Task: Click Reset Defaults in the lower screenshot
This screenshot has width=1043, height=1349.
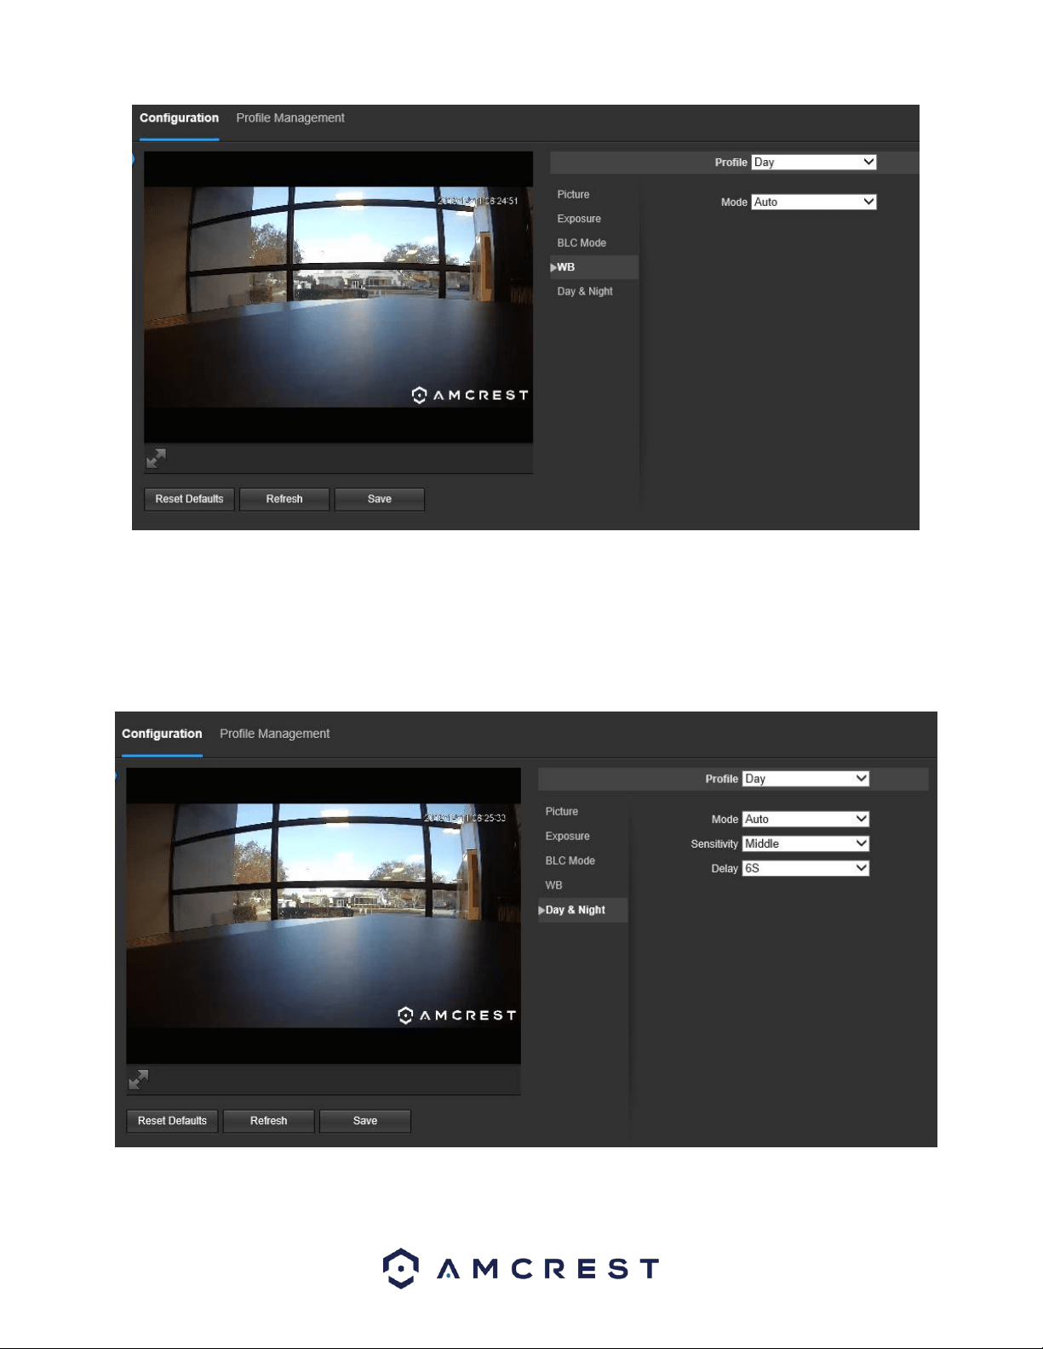Action: pos(172,1121)
